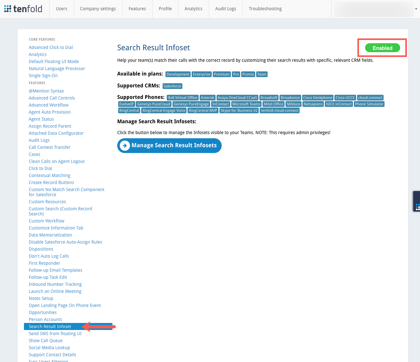Open Advanced Click to Dial feature

click(51, 47)
